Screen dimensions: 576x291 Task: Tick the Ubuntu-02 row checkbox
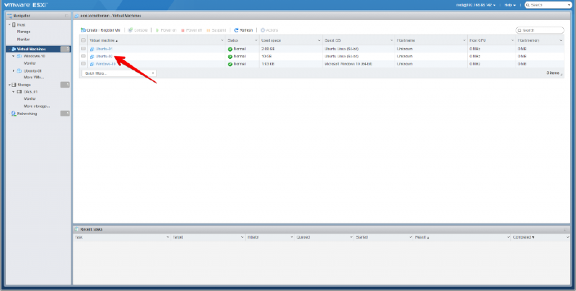coord(84,56)
